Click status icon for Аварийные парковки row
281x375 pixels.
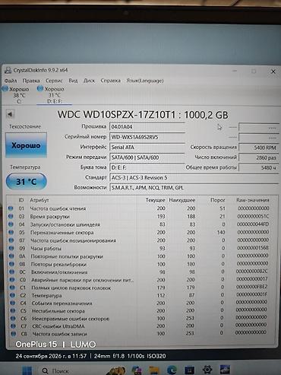tap(12, 280)
